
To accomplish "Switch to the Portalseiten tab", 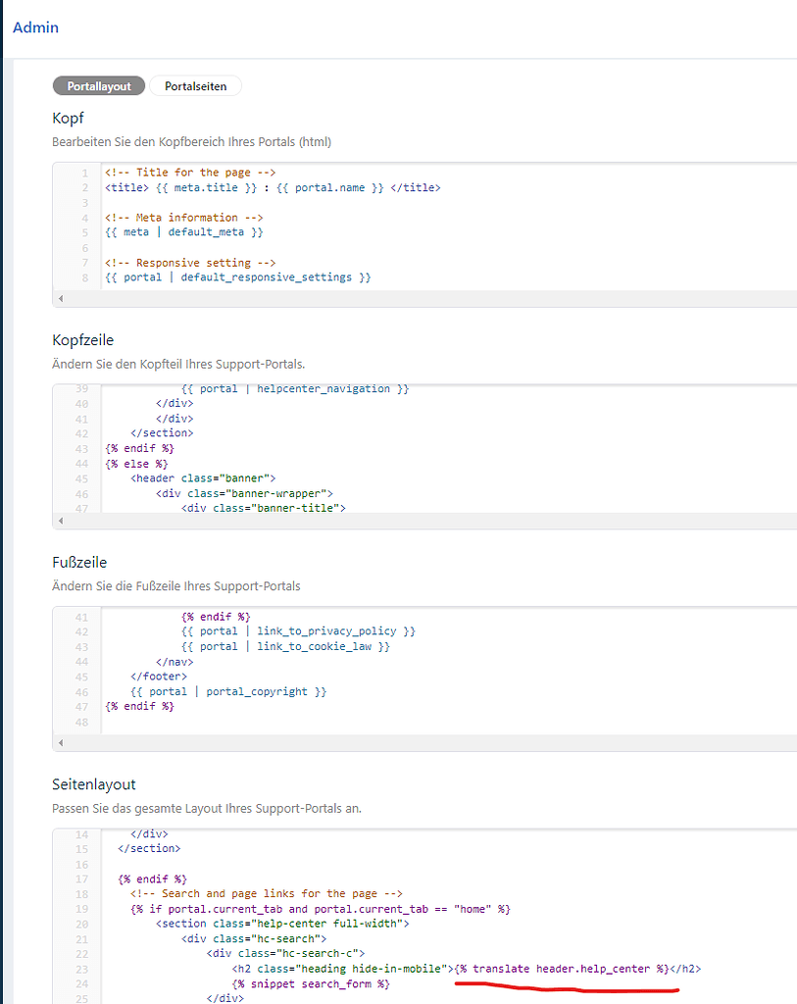I will (x=195, y=85).
